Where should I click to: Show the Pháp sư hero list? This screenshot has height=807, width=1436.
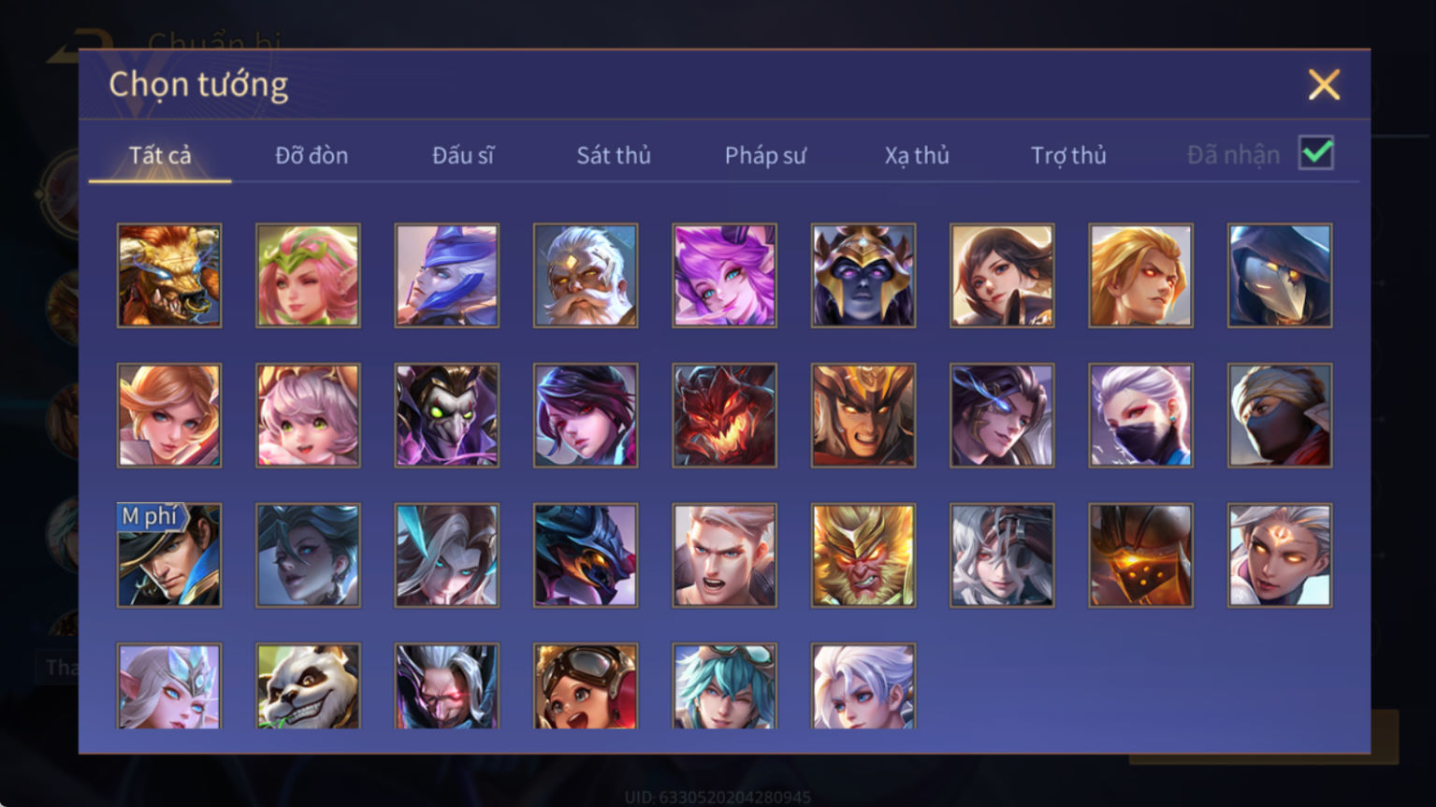pyautogui.click(x=765, y=155)
